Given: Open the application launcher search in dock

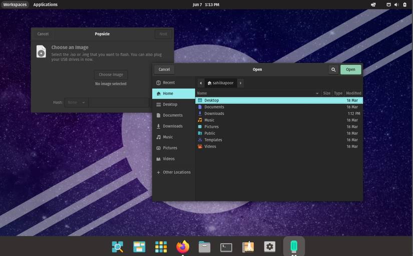Looking at the screenshot, I should pos(118,247).
